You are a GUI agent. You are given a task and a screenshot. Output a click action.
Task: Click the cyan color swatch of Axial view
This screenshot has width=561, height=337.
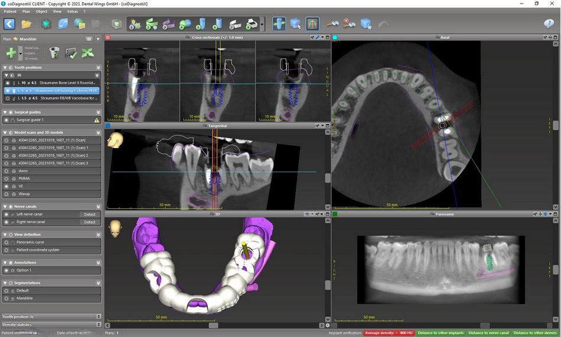[x=335, y=37]
